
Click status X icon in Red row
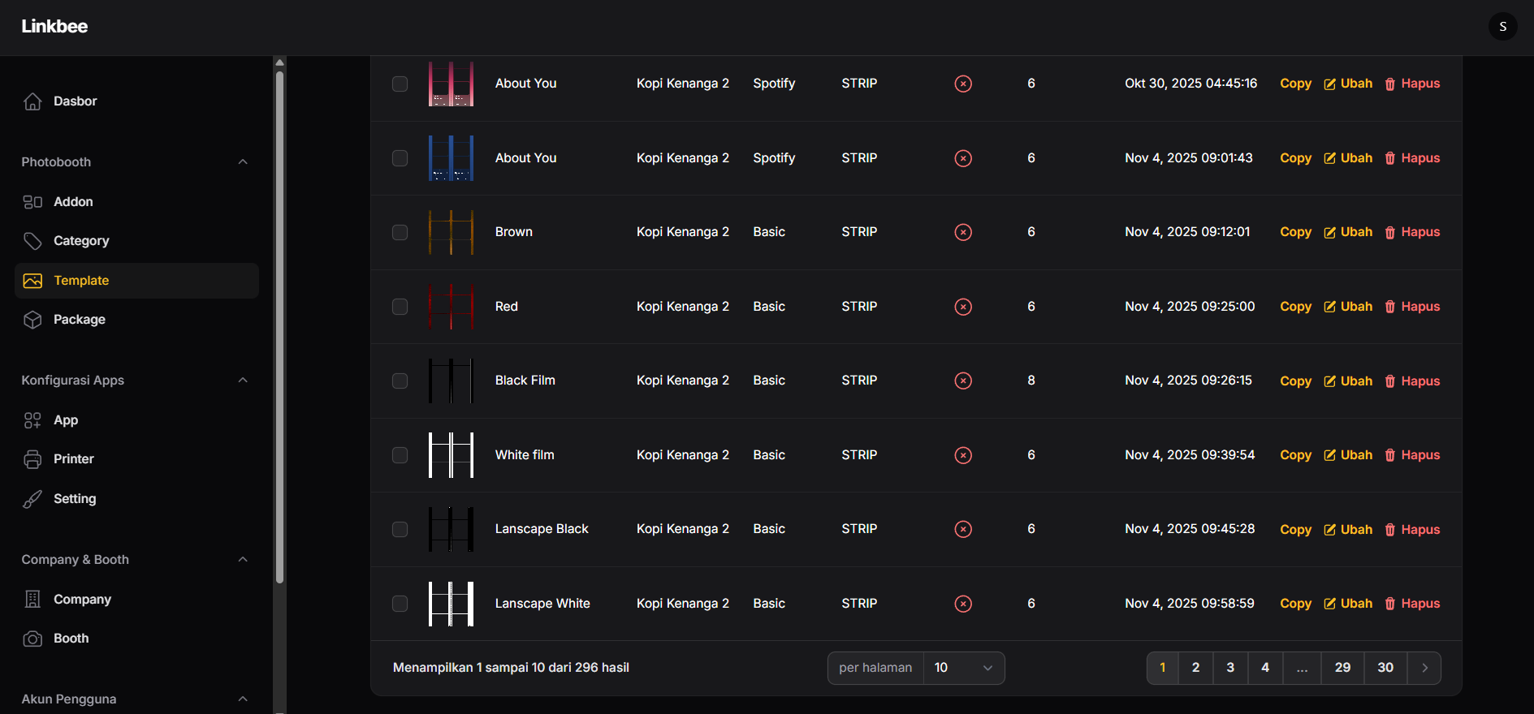[x=963, y=307]
